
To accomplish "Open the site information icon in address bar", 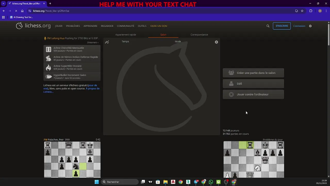I will coord(30,11).
